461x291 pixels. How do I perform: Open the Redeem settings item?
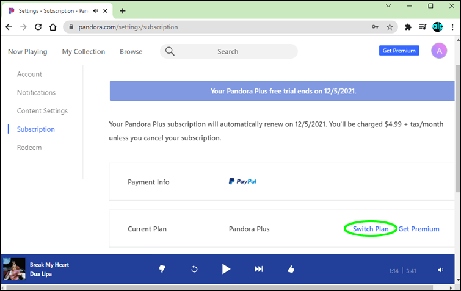coord(29,148)
